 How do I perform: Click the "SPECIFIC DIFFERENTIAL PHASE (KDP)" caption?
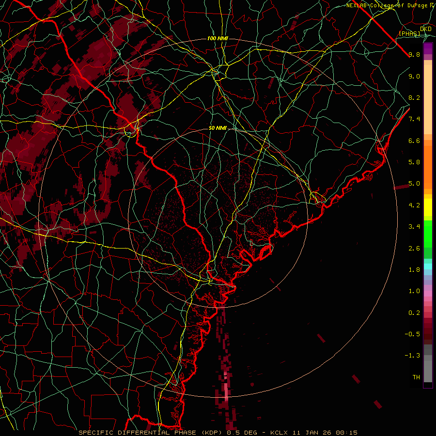point(151,433)
